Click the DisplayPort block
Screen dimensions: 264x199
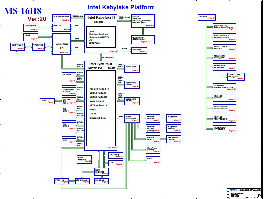point(31,27)
